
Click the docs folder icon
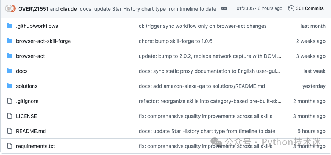[10, 71]
